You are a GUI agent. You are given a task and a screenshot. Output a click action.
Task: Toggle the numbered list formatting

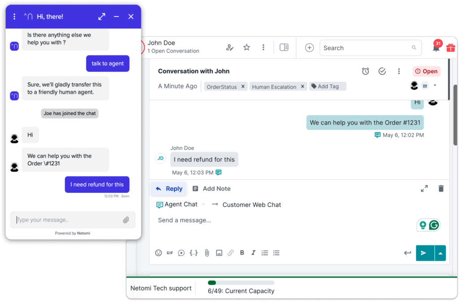tap(264, 253)
